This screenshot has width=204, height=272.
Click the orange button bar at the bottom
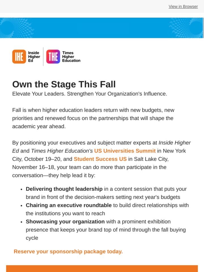point(102,269)
